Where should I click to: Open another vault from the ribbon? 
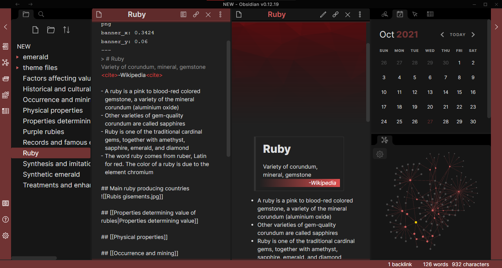[6, 203]
